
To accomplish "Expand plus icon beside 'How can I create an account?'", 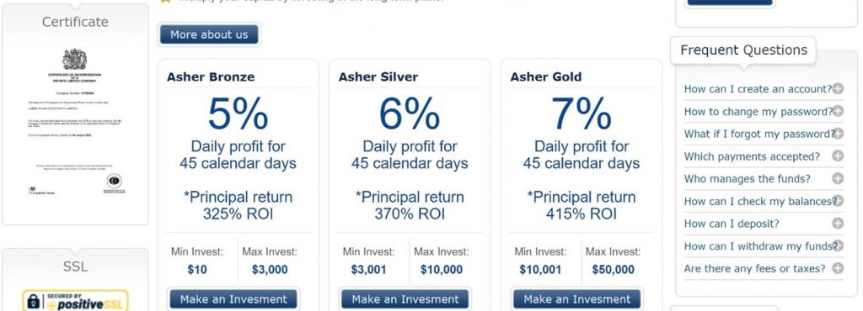I will pos(837,89).
